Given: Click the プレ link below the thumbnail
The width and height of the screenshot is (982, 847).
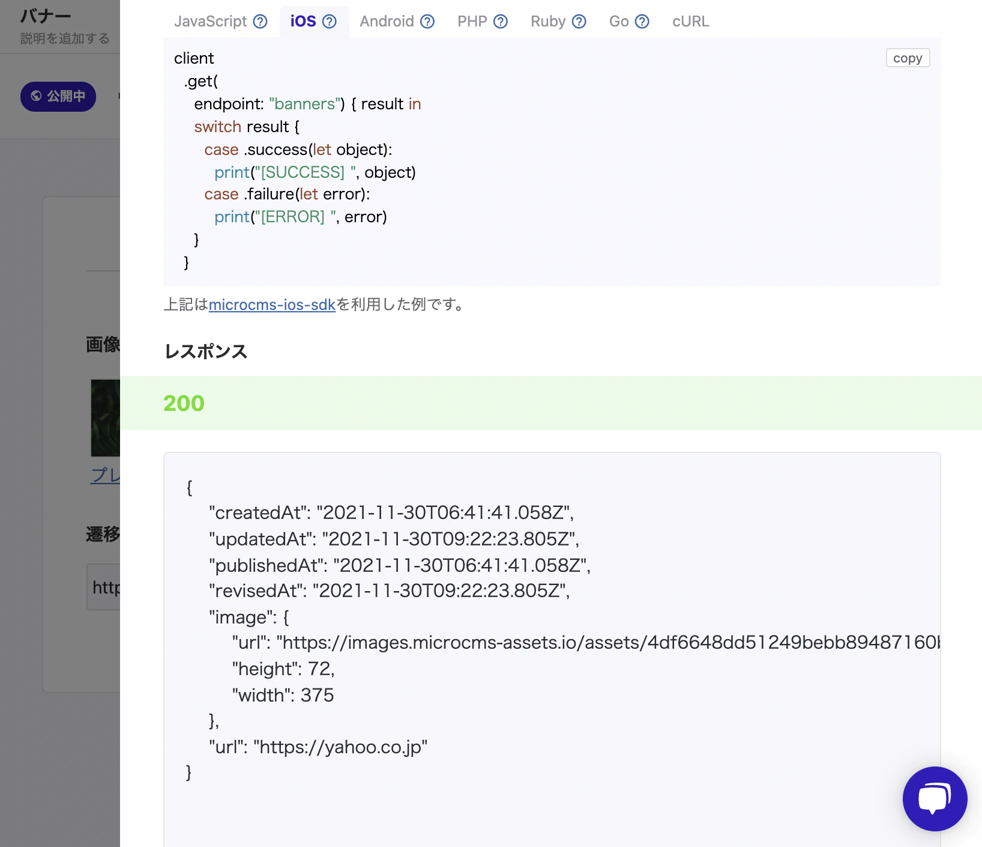Looking at the screenshot, I should tap(106, 475).
